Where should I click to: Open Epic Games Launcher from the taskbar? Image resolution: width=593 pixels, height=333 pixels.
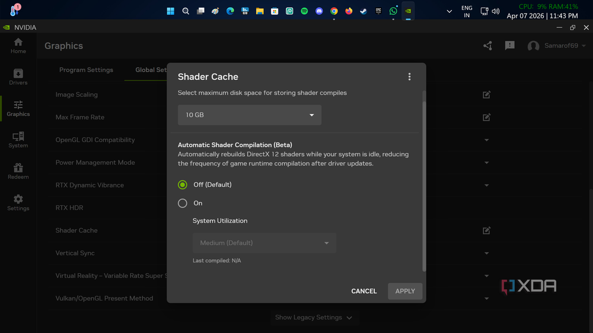pos(378,11)
